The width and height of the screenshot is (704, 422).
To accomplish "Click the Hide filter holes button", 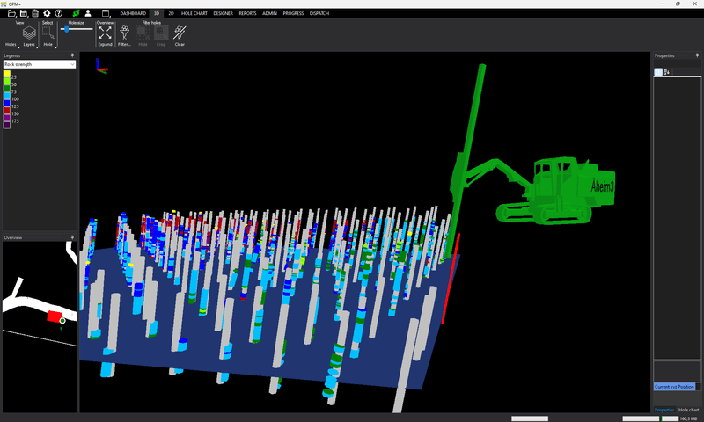I will click(x=143, y=36).
